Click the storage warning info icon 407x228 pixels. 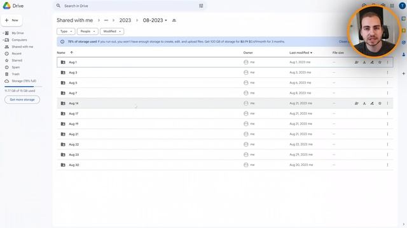62,42
